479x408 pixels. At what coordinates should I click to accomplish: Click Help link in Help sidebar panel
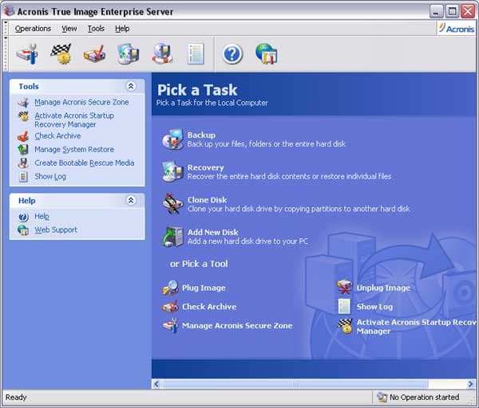(x=42, y=216)
